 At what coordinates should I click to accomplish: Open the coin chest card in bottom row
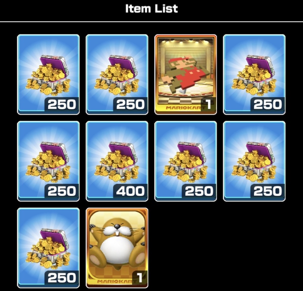point(48,248)
